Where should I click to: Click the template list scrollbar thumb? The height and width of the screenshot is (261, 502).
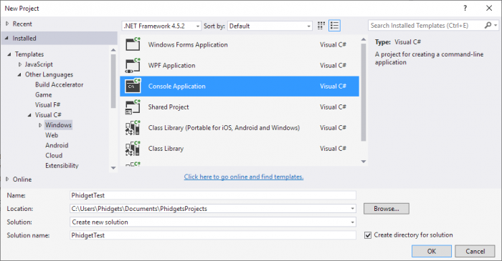(364, 92)
